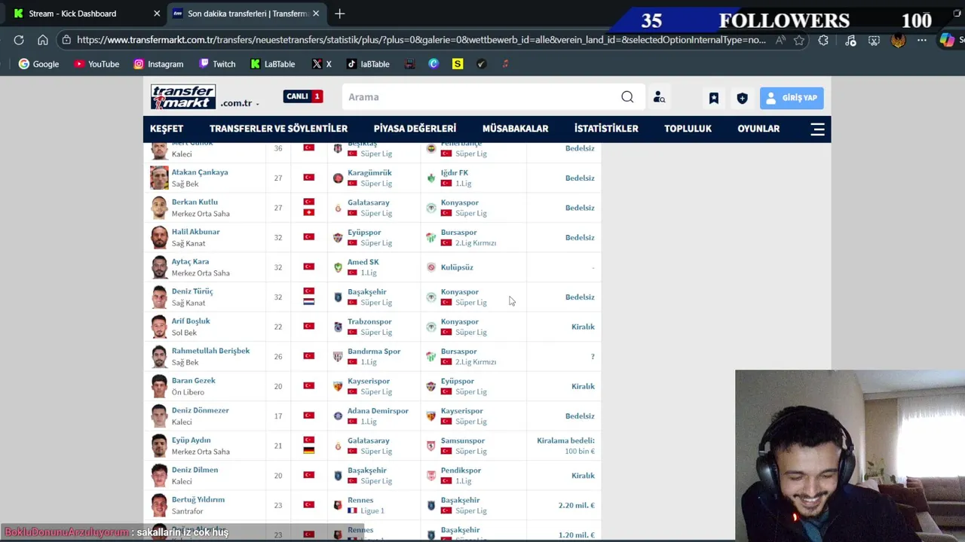
Task: Open the .com.tr country domain dropdown
Action: [240, 103]
